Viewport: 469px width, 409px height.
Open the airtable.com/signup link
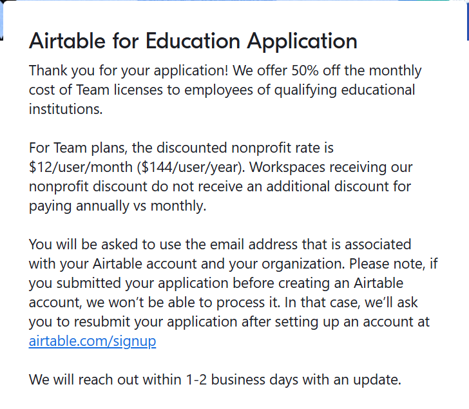click(x=92, y=341)
